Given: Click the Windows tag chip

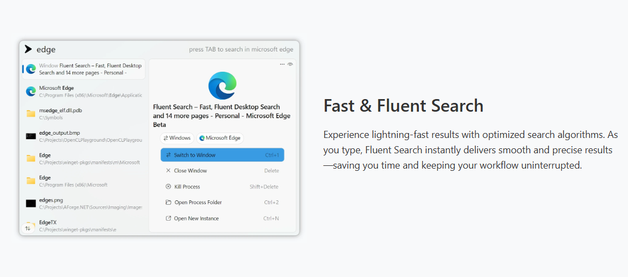Looking at the screenshot, I should pos(177,138).
